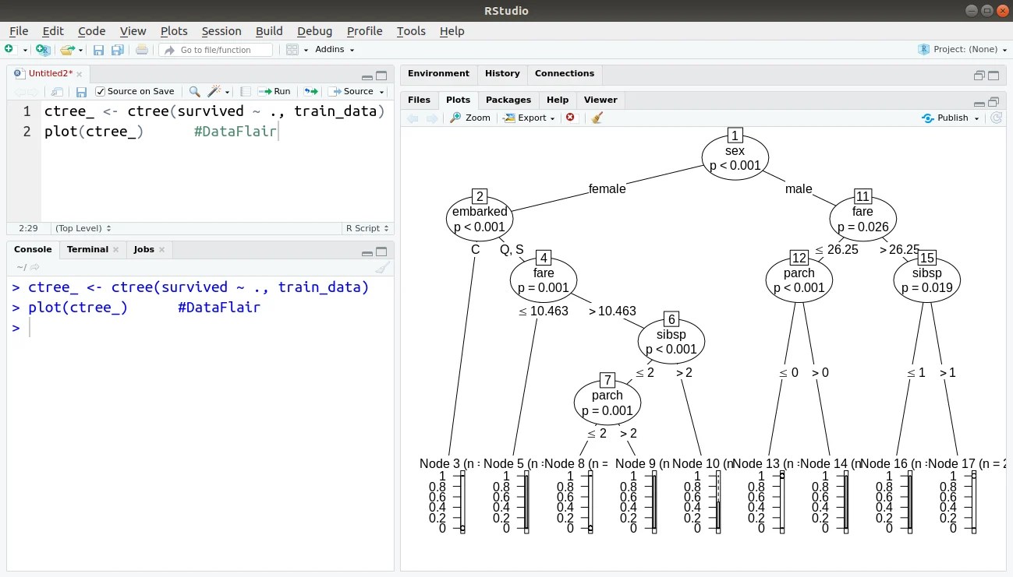Open the Addins dropdown

(335, 49)
